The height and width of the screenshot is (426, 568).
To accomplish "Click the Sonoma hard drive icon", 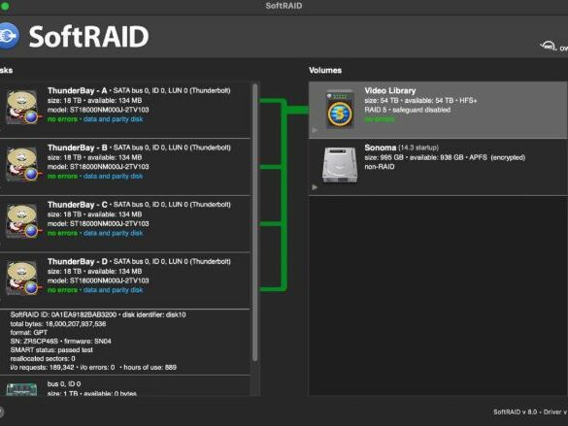I will tap(340, 165).
